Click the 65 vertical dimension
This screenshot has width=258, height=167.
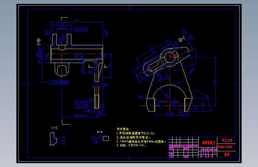214,82
